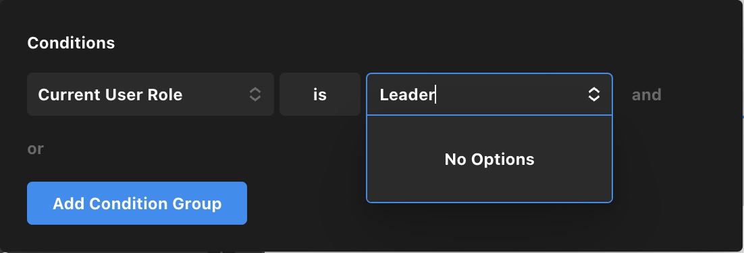Image resolution: width=744 pixels, height=253 pixels.
Task: Click the 'or' label above Add Condition Group
Action: coord(36,149)
